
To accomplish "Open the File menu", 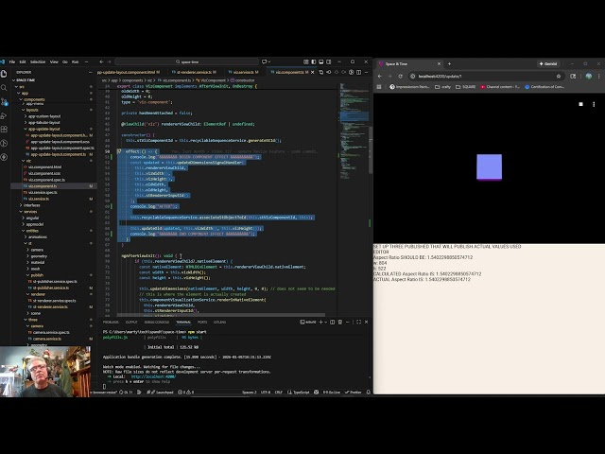I will tap(12, 61).
